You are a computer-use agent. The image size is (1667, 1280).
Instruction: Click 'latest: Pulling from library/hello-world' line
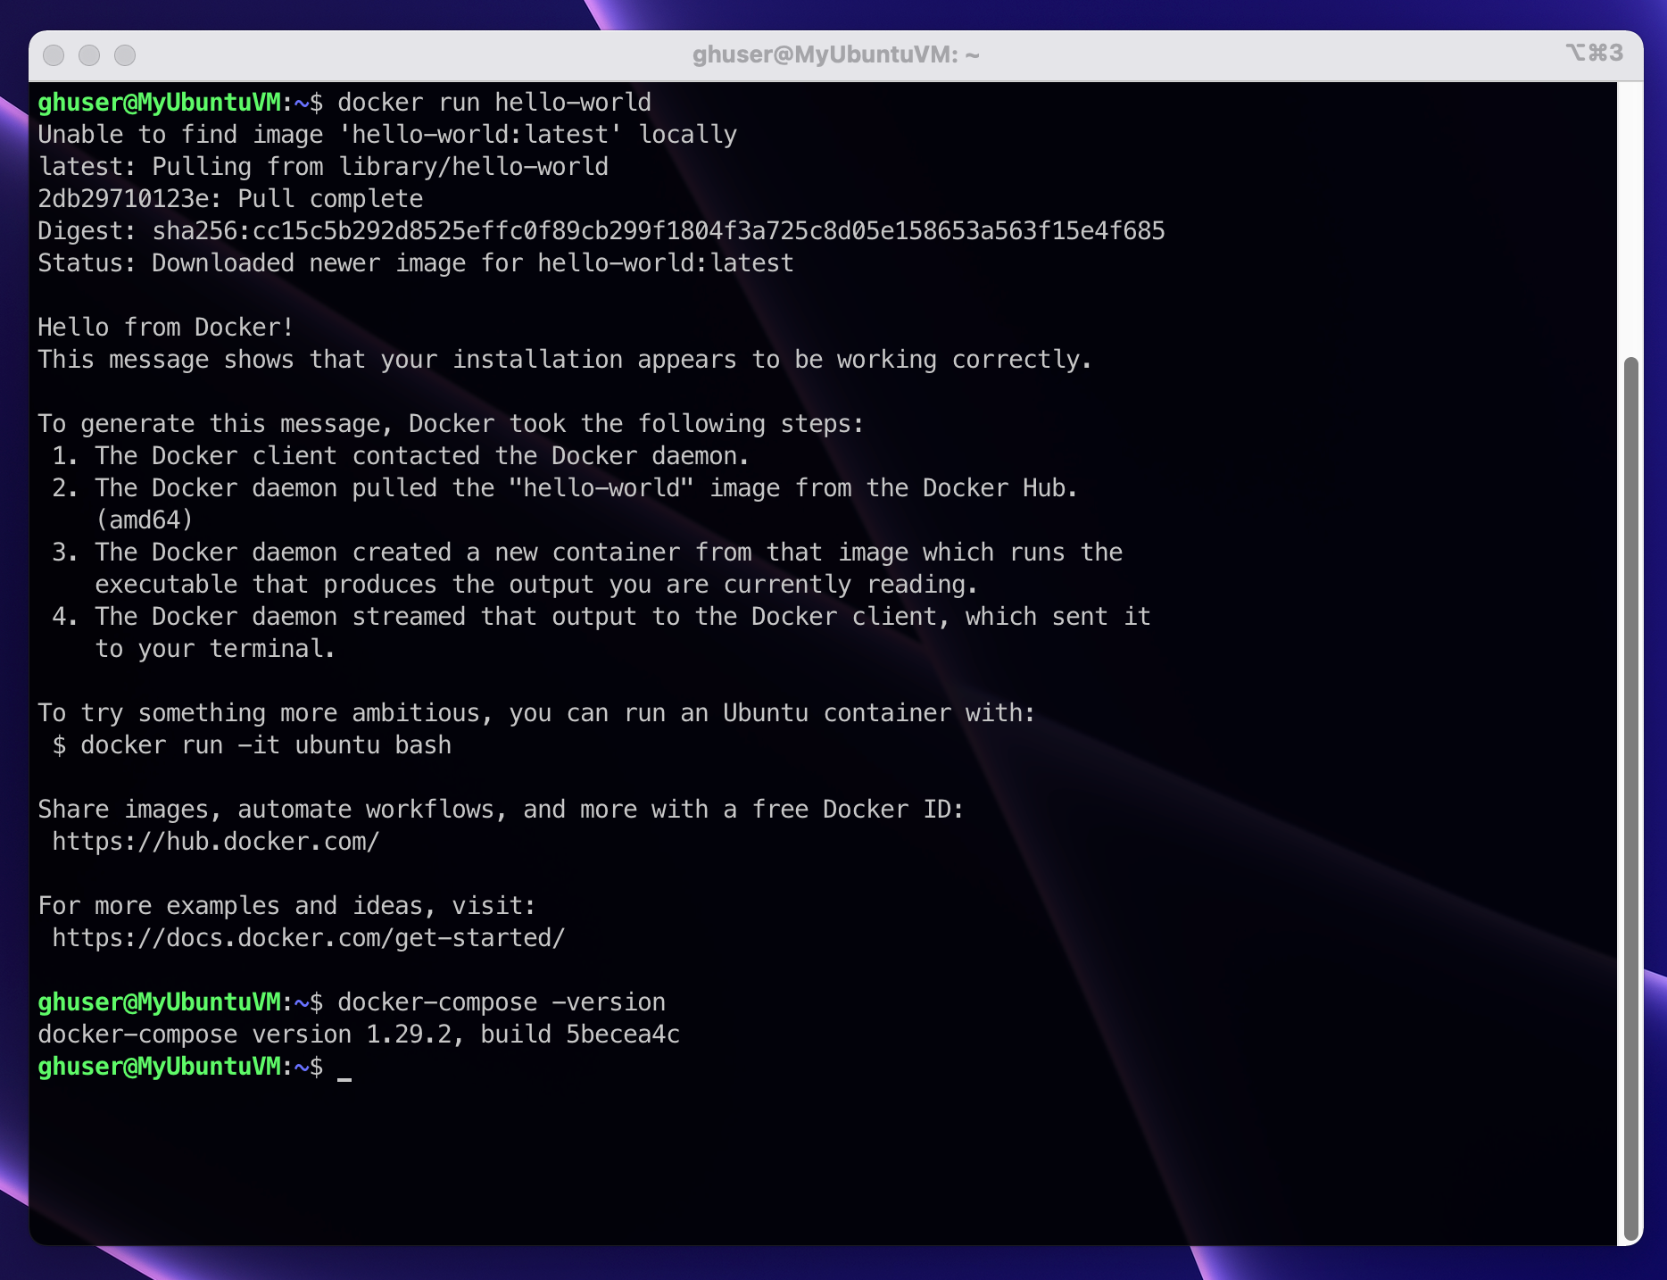tap(323, 167)
